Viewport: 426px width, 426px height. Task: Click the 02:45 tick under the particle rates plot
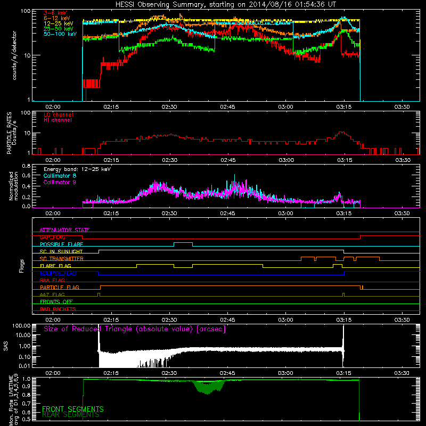click(x=228, y=160)
